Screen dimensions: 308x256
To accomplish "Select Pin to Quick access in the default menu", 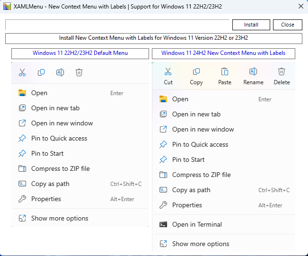I will coord(80,138).
